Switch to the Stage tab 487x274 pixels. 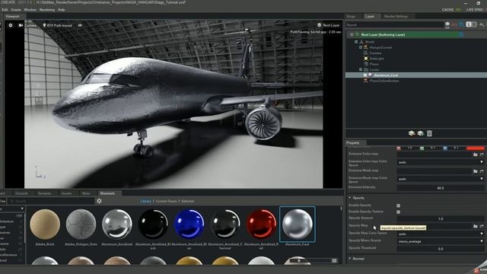pos(351,16)
